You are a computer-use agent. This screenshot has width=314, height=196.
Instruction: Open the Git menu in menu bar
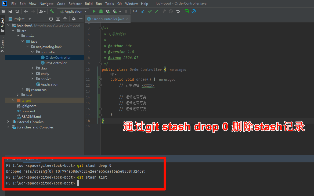(119, 3)
